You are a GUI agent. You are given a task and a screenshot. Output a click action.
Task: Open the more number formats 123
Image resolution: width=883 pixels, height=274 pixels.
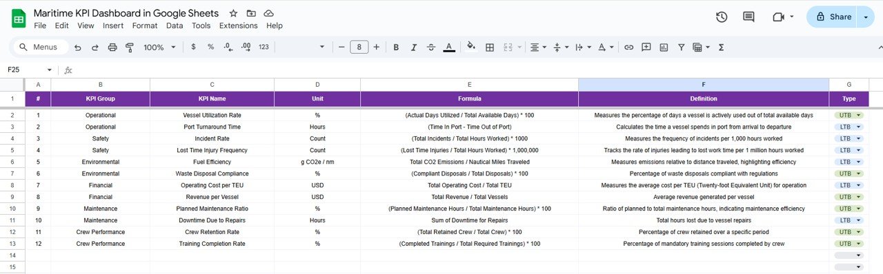point(264,47)
